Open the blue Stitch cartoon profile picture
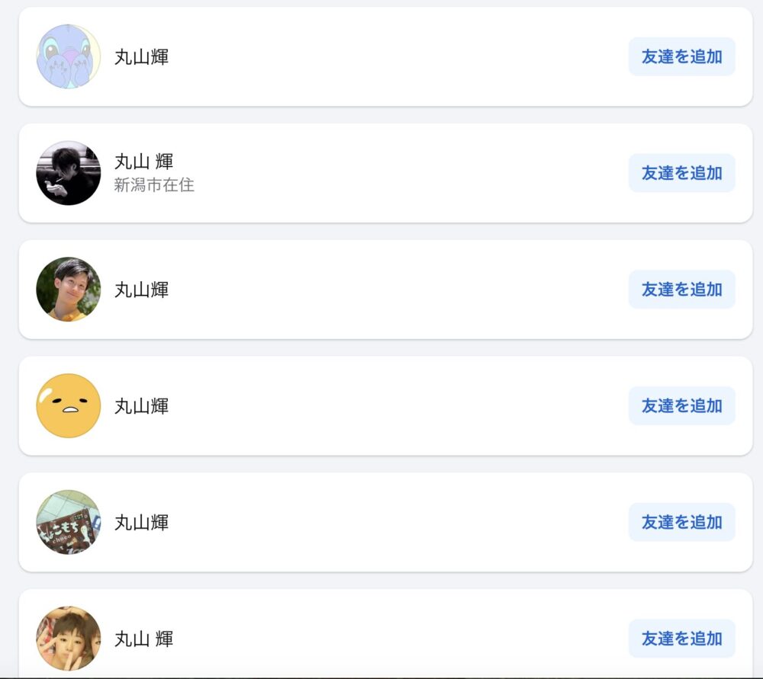This screenshot has height=679, width=763. tap(69, 56)
